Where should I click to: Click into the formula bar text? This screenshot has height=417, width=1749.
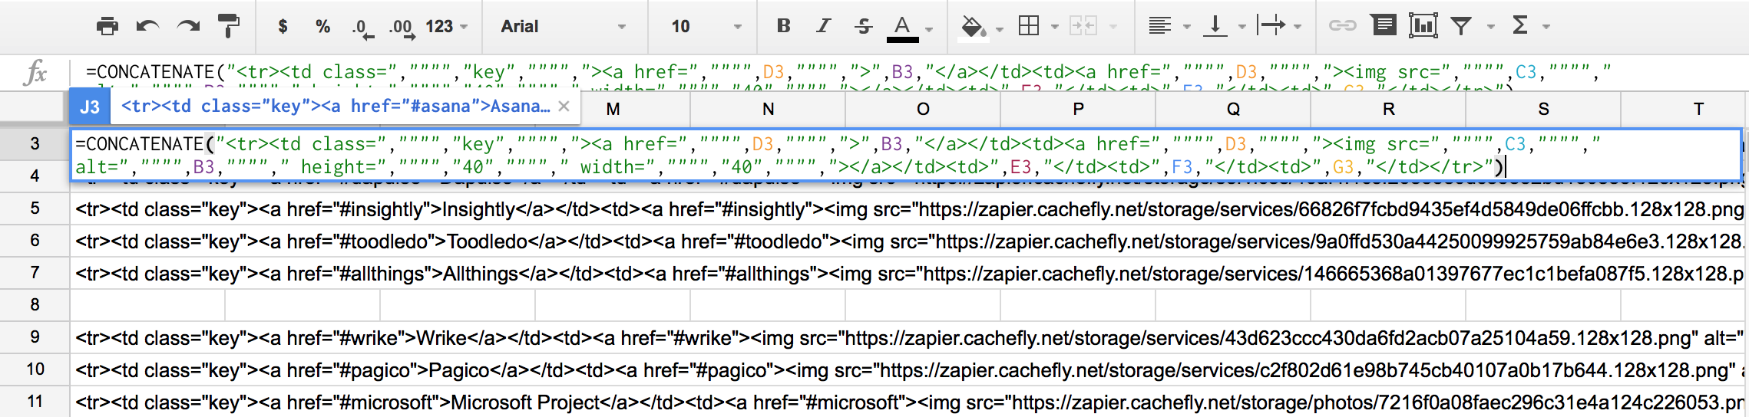point(848,73)
